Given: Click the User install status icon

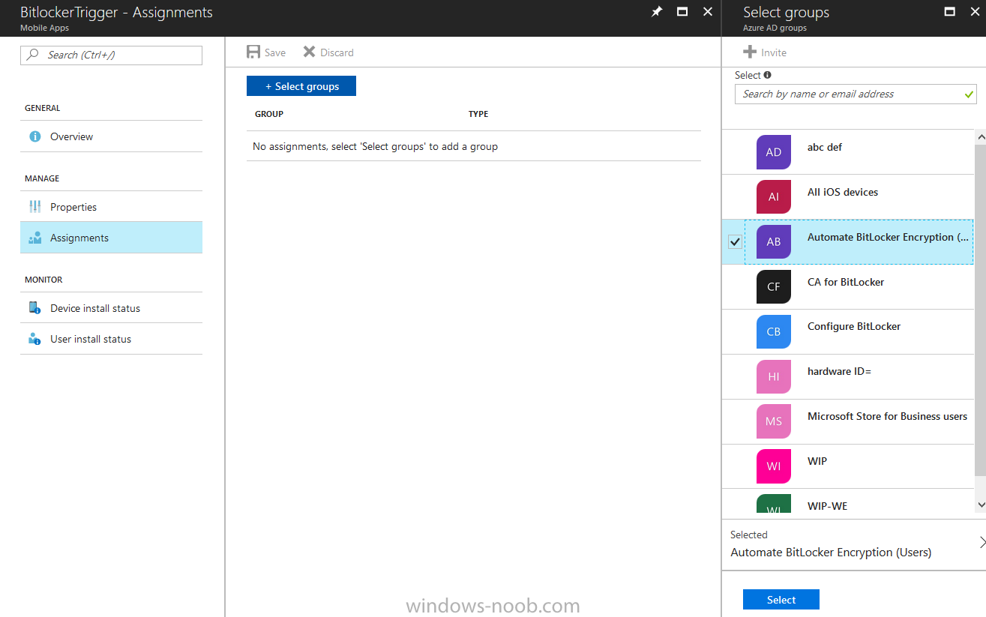Looking at the screenshot, I should pos(34,339).
